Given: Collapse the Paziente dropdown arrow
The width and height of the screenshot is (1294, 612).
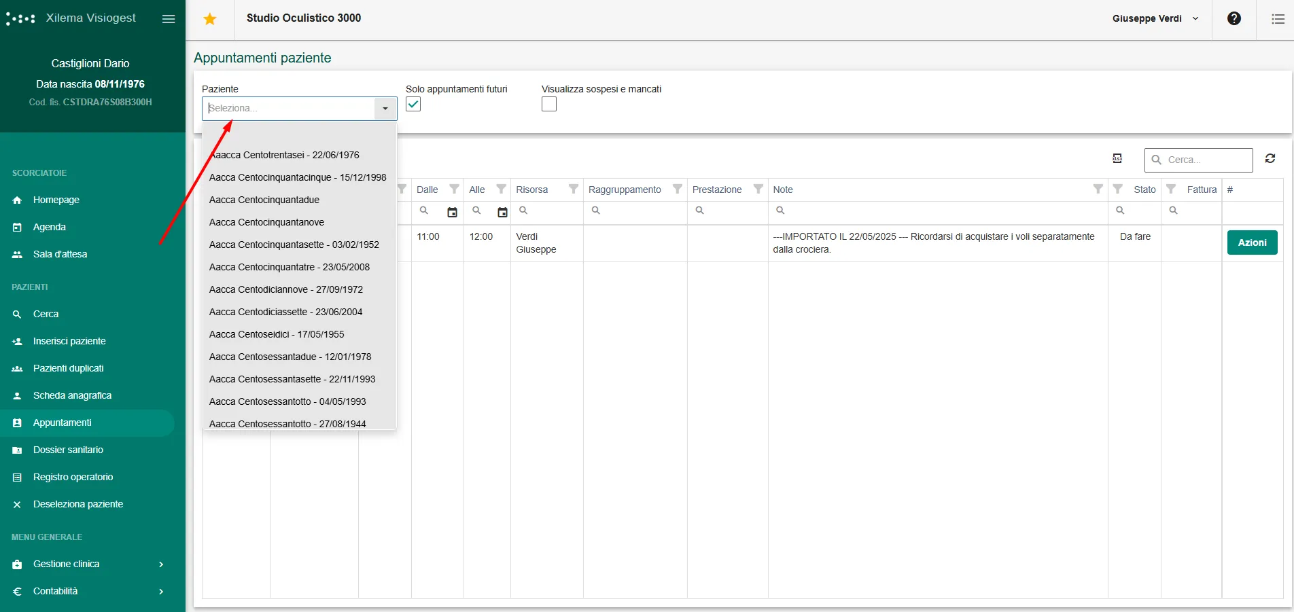Looking at the screenshot, I should click(x=385, y=109).
